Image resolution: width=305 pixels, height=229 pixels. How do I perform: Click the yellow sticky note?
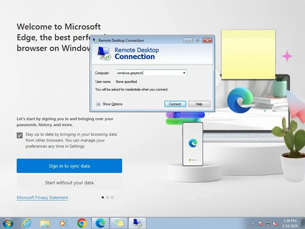point(248,55)
